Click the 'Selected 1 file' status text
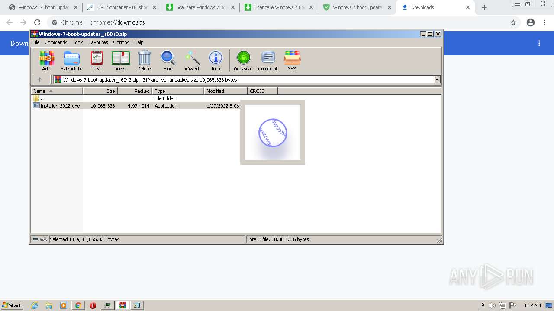Image resolution: width=554 pixels, height=311 pixels. coord(84,239)
